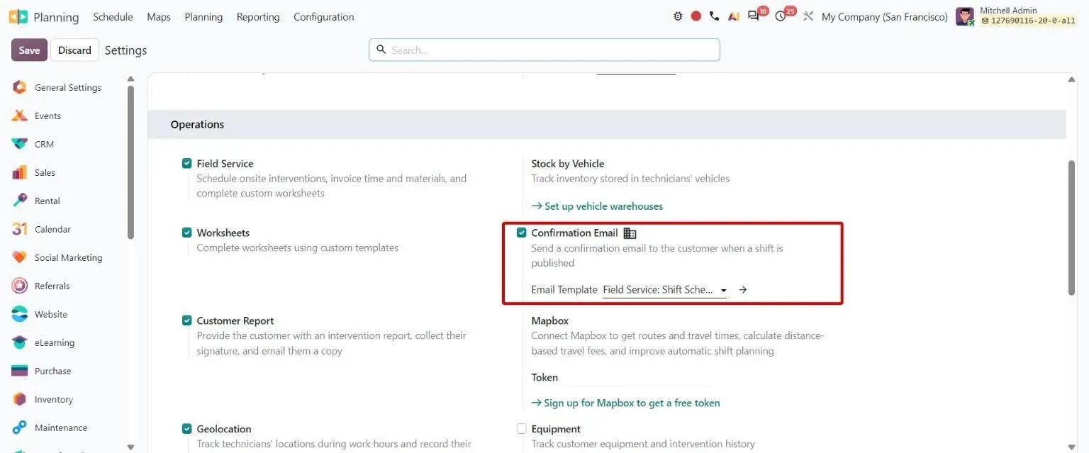Toggle the Field Service checkbox
The width and height of the screenshot is (1089, 453).
pyautogui.click(x=187, y=164)
